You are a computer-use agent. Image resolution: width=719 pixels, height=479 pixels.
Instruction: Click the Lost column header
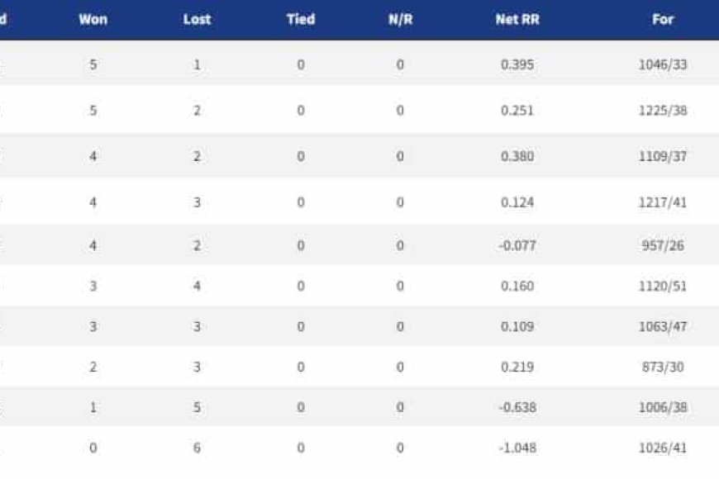coord(197,19)
